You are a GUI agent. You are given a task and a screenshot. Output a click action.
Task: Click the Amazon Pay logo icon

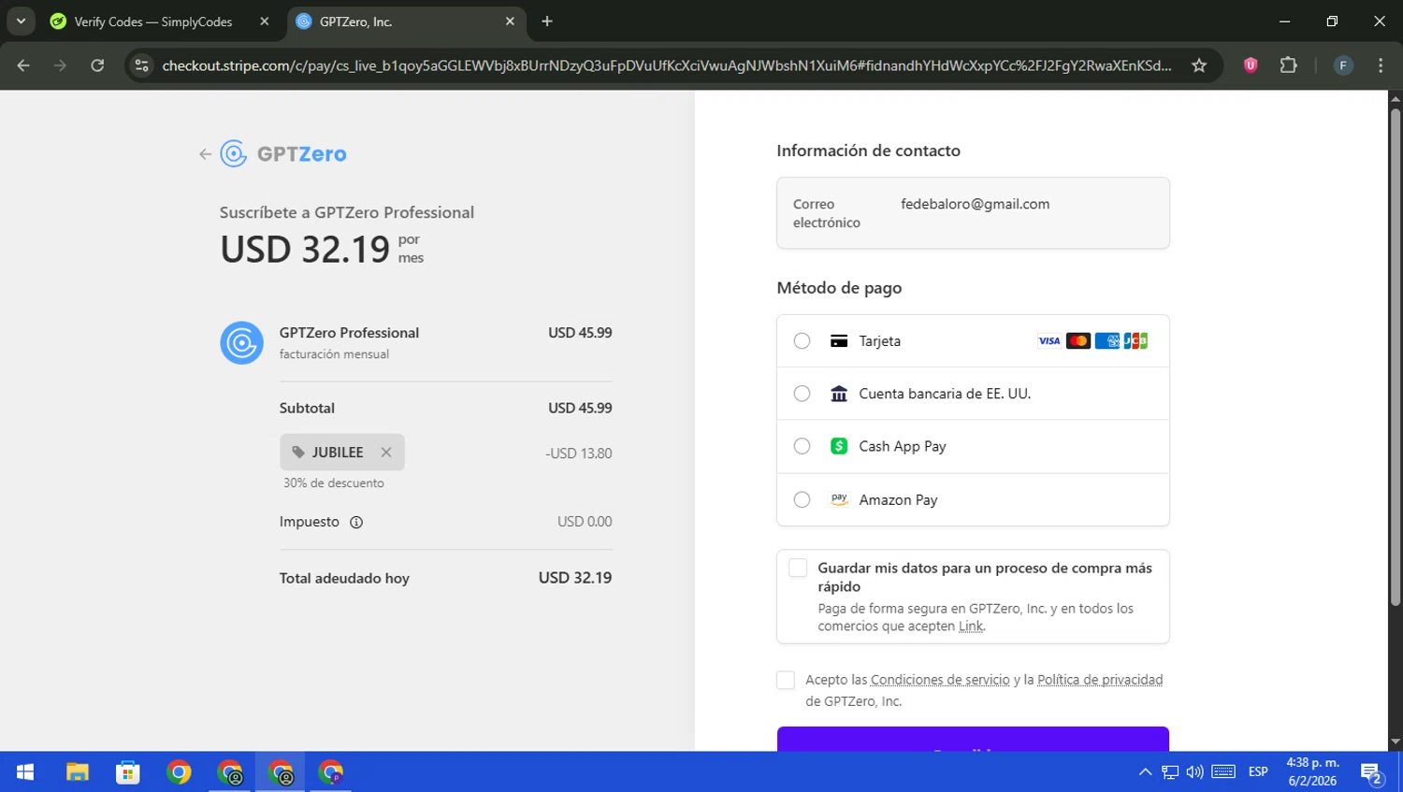(839, 499)
